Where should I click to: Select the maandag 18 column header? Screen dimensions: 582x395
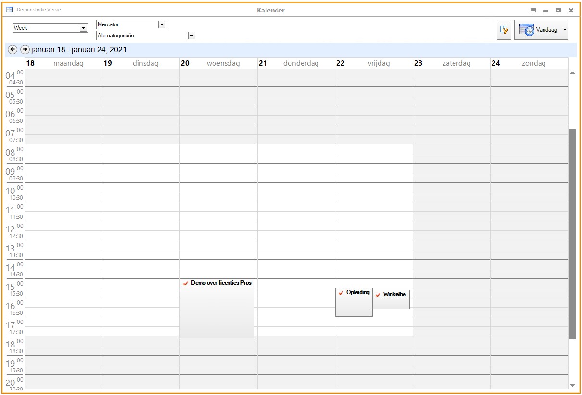[x=63, y=63]
